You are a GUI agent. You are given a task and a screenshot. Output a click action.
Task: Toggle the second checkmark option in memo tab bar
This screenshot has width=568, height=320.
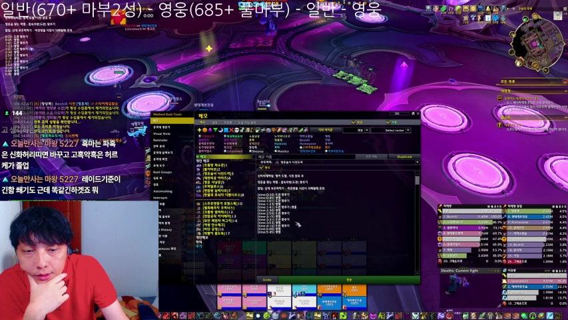[388, 122]
